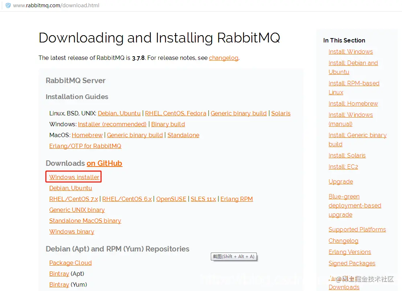Viewport: 402px width, 291px height.
Task: Follow the 'on GitHub' downloads link
Action: pos(104,163)
